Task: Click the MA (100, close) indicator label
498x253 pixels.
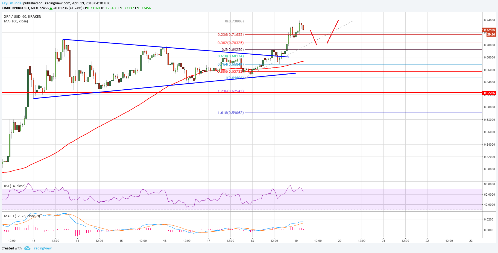Action: point(16,21)
